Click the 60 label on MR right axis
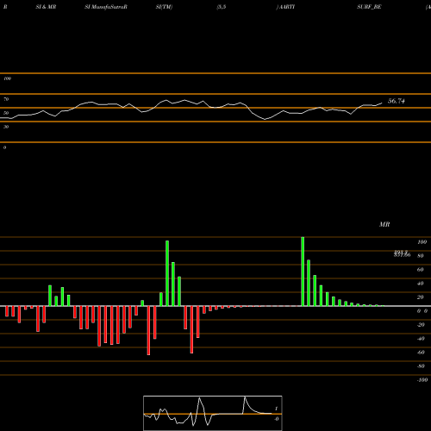Viewport: 431px width, 431px height. (421, 270)
